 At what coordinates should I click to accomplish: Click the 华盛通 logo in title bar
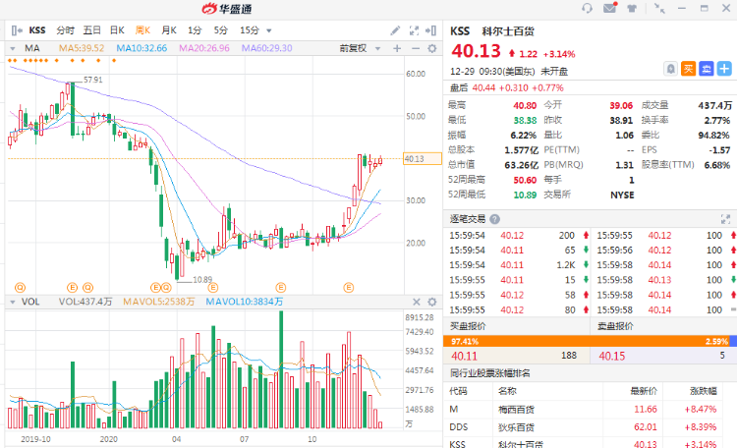[x=227, y=9]
